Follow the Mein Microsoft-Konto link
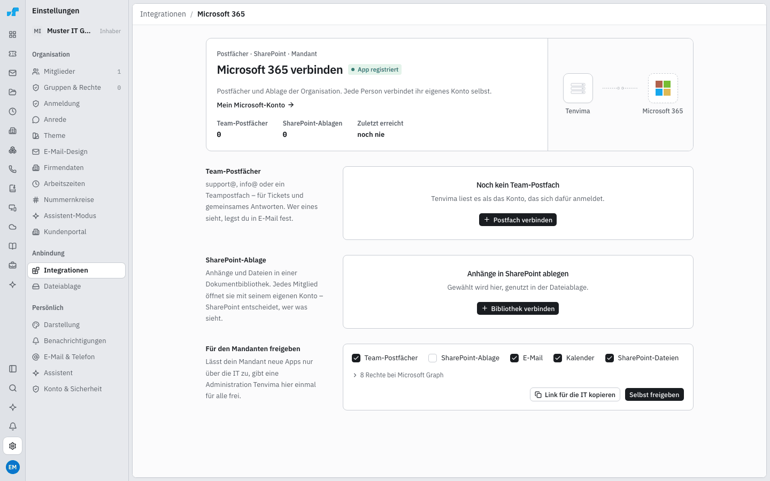The width and height of the screenshot is (770, 481). (x=256, y=105)
